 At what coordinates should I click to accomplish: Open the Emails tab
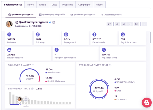[43, 5]
